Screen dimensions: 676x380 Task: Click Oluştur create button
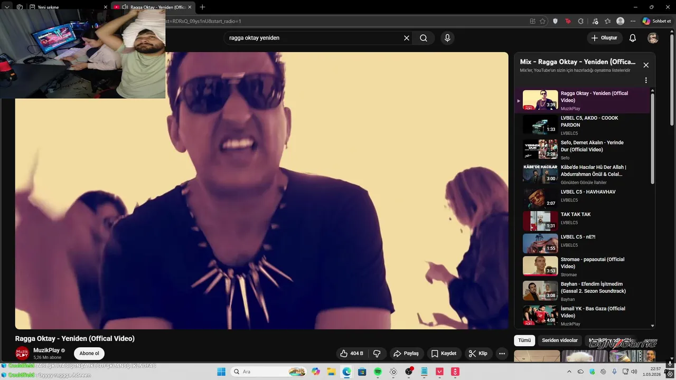click(604, 38)
